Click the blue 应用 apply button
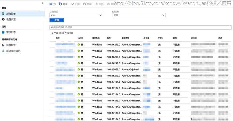233x121 pixels. point(57,20)
